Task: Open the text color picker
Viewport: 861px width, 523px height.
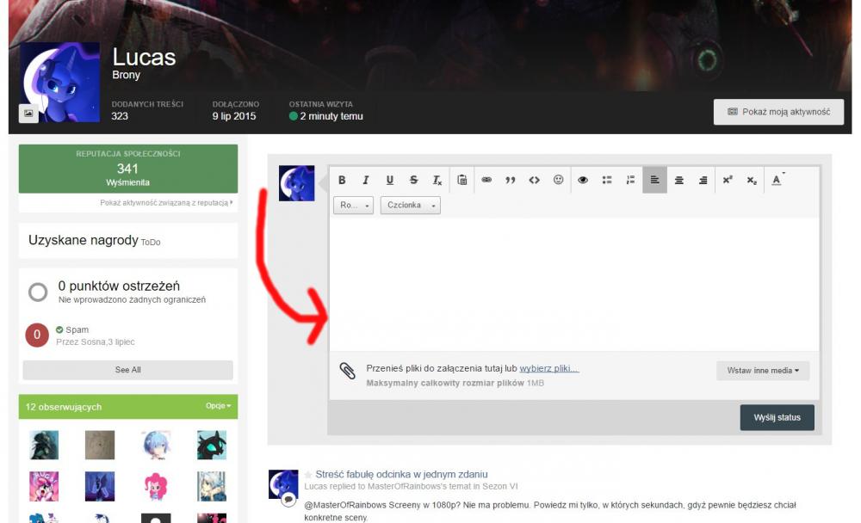Action: (x=777, y=180)
